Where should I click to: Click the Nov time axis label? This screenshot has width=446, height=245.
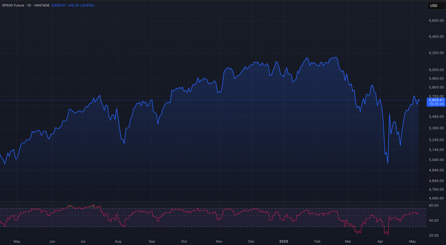tap(219, 241)
